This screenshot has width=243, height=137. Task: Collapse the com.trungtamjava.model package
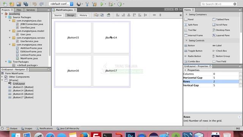[x=9, y=31]
